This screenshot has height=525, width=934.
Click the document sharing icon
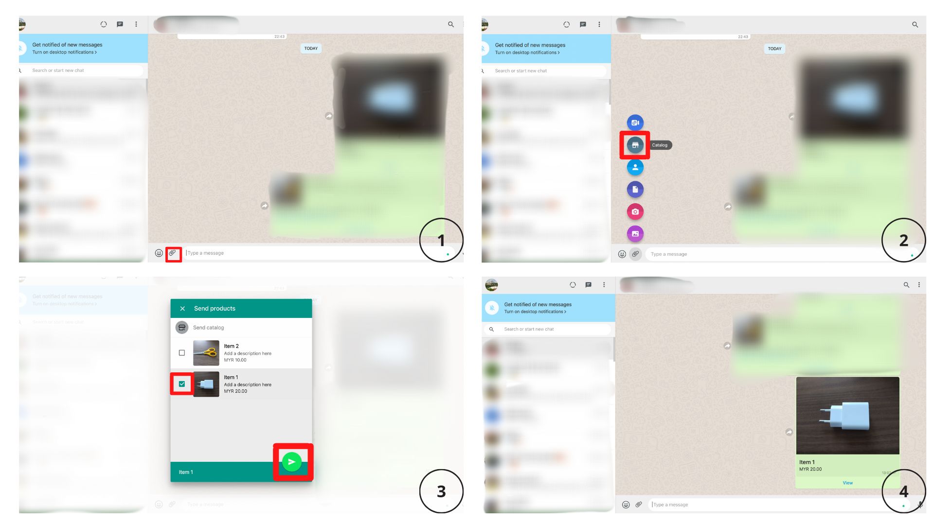tap(634, 189)
